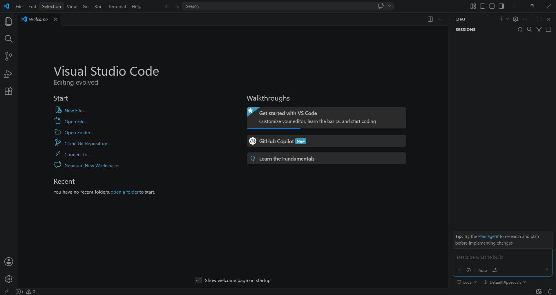Toggle the primary side bar

pyautogui.click(x=483, y=6)
